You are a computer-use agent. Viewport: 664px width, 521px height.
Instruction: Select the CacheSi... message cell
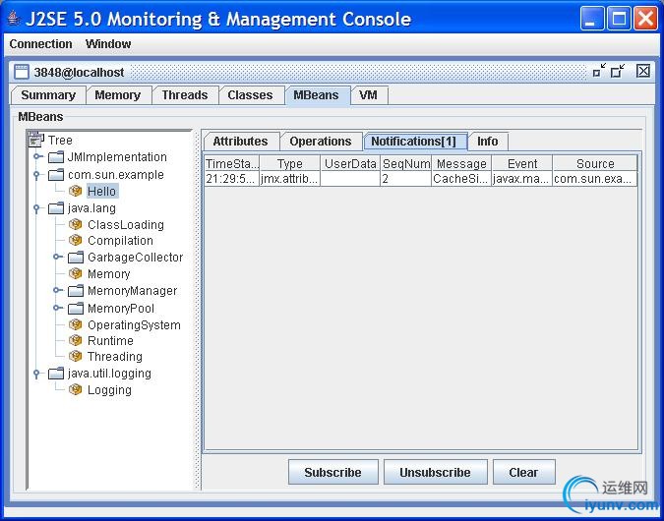click(x=461, y=179)
